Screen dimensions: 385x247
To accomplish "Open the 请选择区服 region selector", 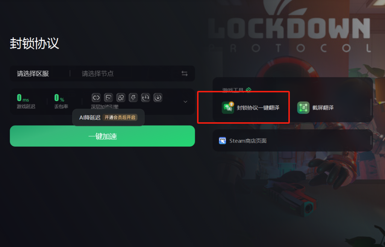I will (x=33, y=74).
